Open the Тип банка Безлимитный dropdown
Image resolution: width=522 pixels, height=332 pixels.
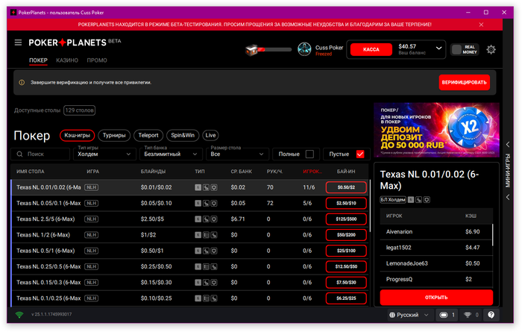(x=171, y=154)
